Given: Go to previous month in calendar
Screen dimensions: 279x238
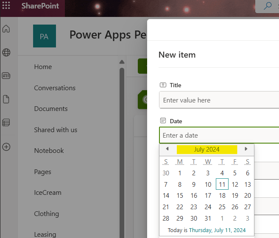Looking at the screenshot, I should coord(167,149).
